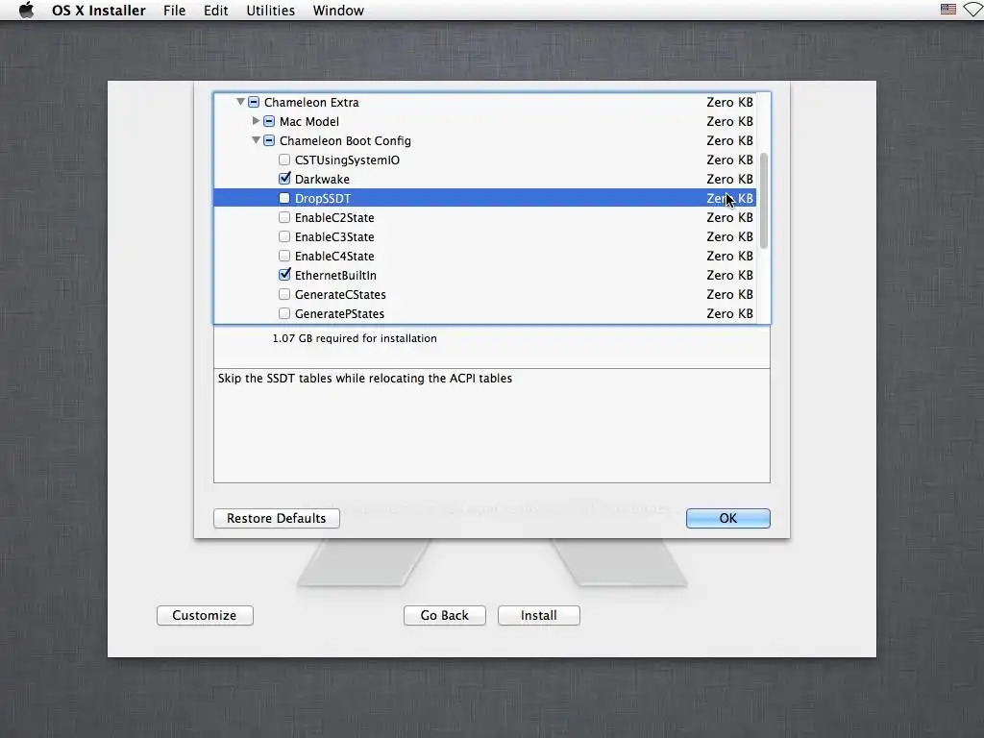Click the 1.07 GB required for installation text
The image size is (984, 738).
[355, 338]
